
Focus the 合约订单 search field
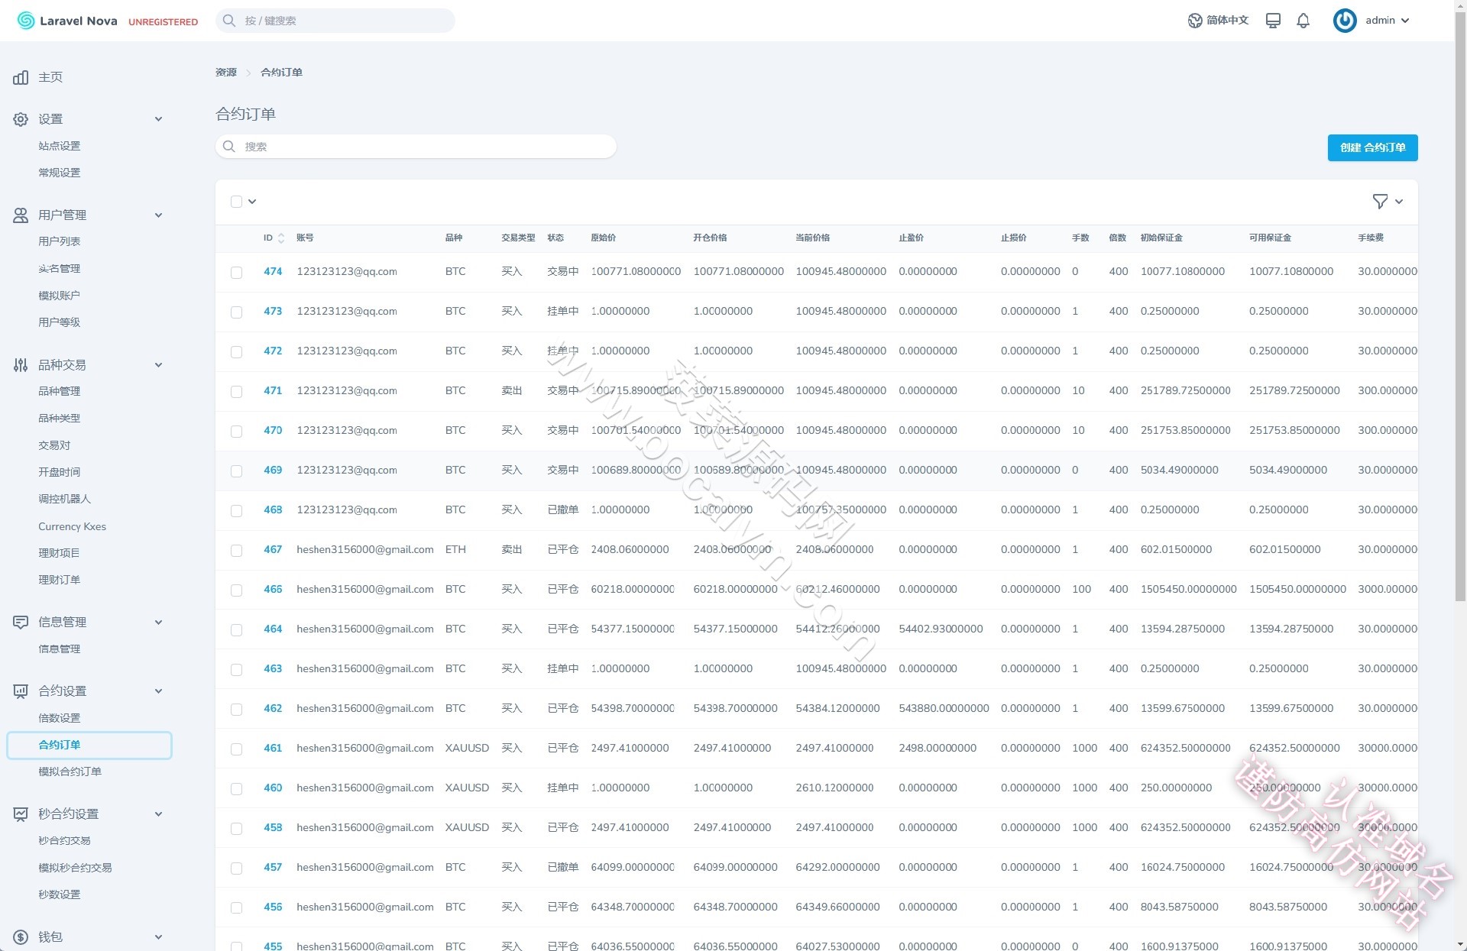pos(416,147)
